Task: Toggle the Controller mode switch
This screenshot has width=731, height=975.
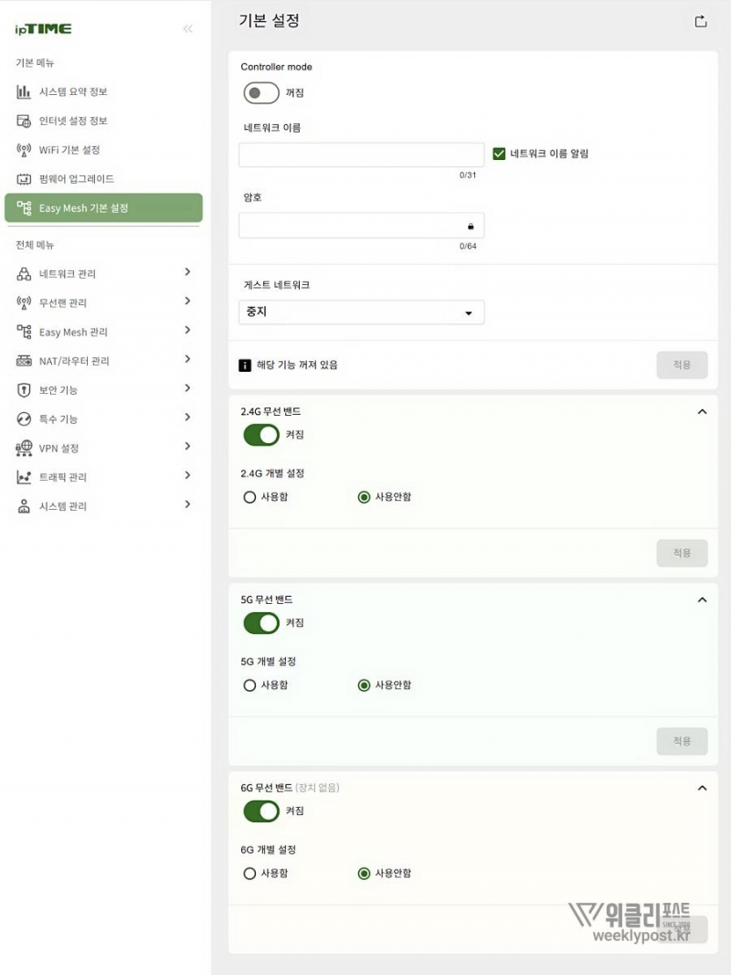Action: click(x=261, y=93)
